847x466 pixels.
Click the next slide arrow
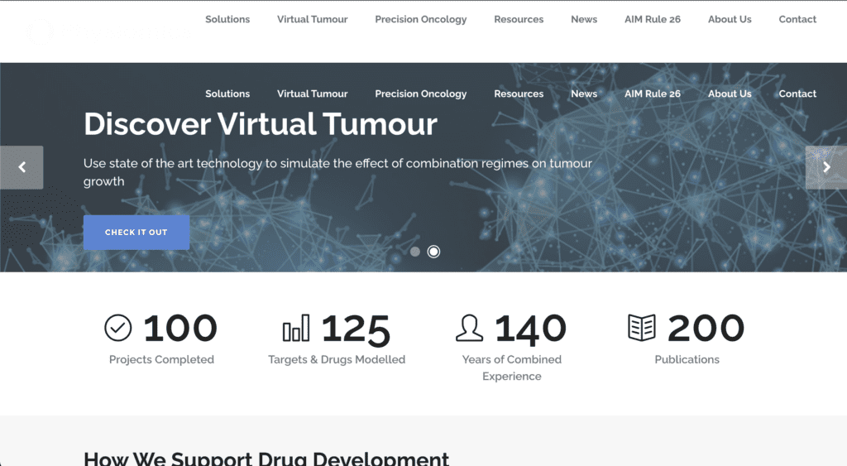[x=825, y=167]
